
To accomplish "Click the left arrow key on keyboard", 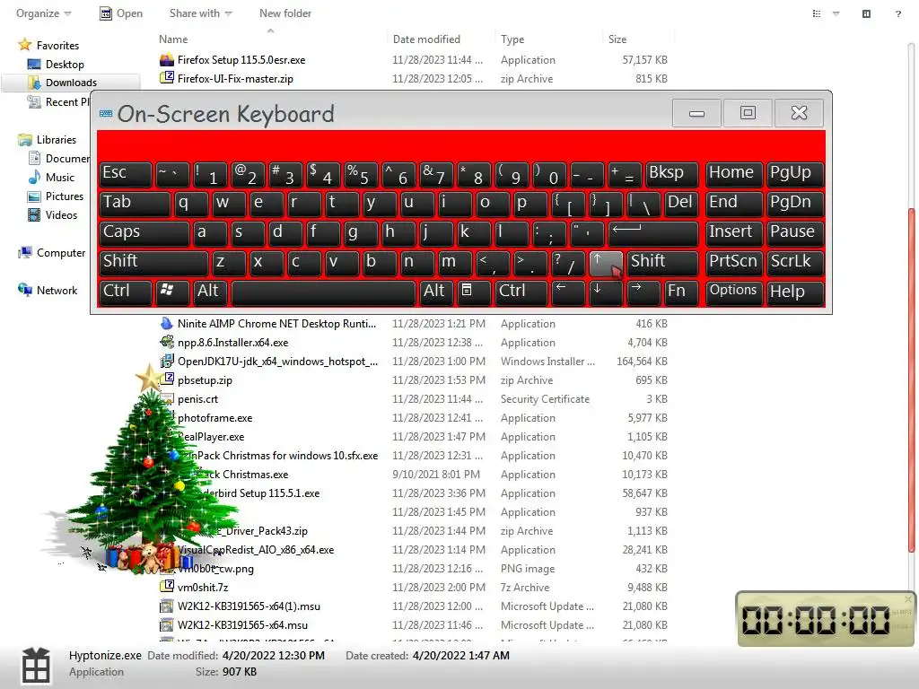I will point(568,292).
